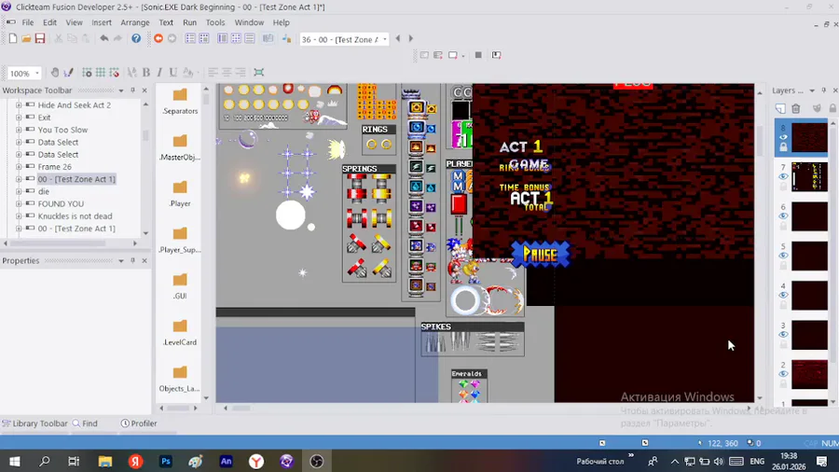Open the 100% zoom dropdown
This screenshot has width=839, height=472.
(x=37, y=73)
